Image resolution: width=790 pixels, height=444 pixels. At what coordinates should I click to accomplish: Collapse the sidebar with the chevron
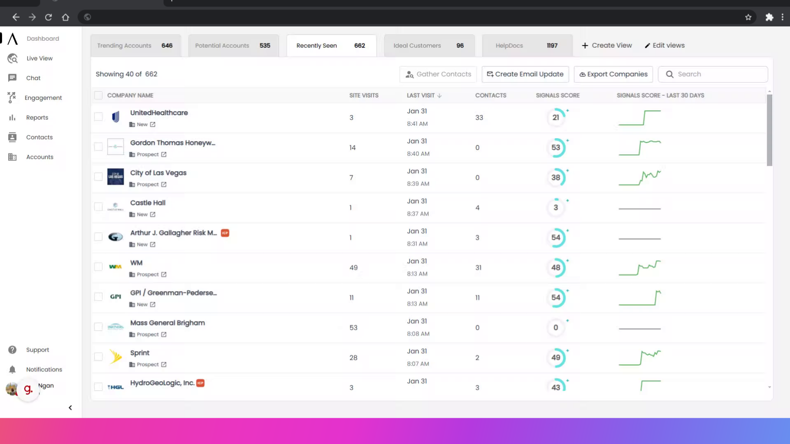coord(70,408)
